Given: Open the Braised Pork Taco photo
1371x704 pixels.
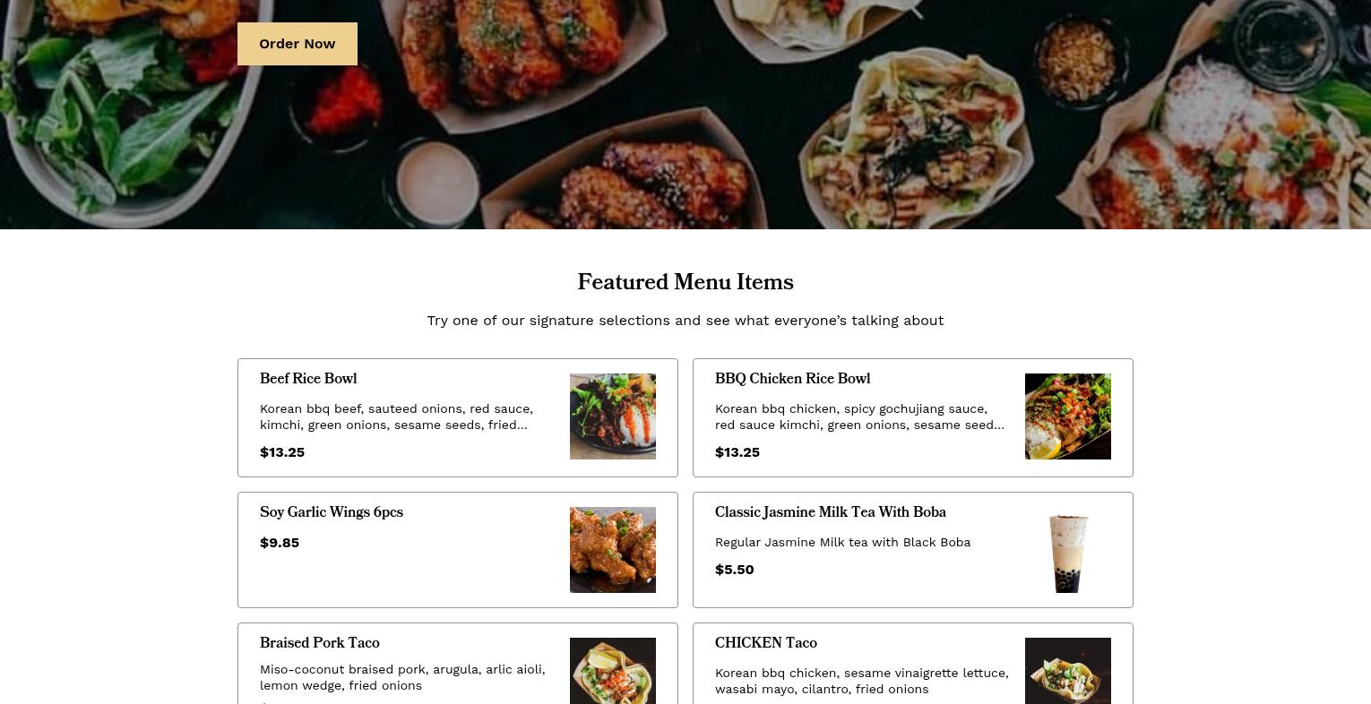Looking at the screenshot, I should tap(613, 671).
